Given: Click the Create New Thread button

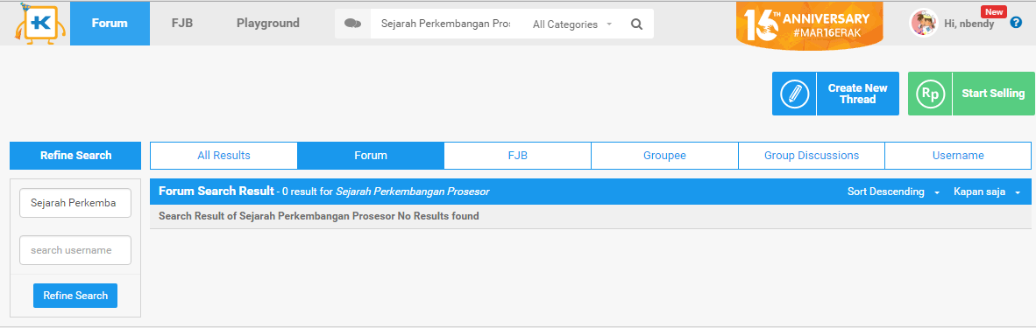Looking at the screenshot, I should coord(835,94).
